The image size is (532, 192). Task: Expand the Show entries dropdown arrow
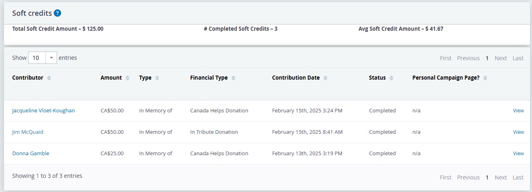pos(51,58)
